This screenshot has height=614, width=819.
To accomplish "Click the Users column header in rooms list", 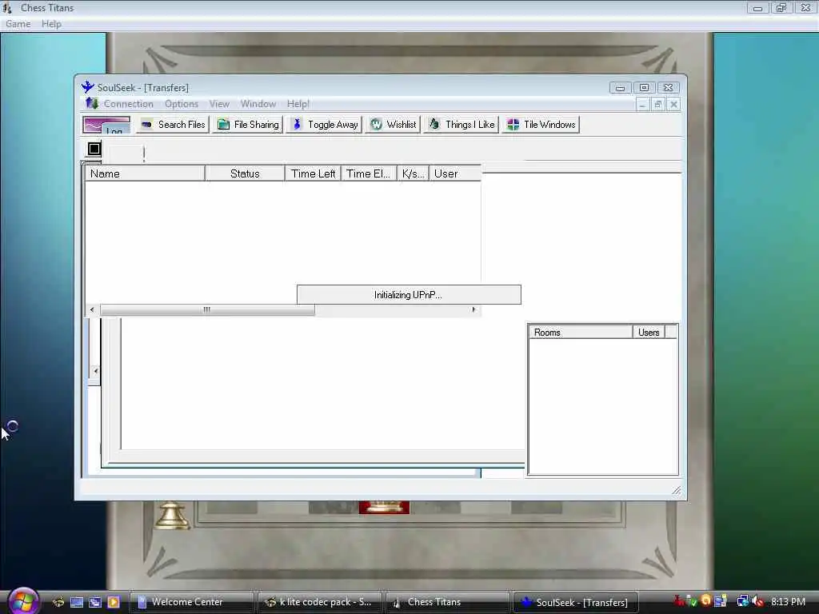I will coord(649,332).
